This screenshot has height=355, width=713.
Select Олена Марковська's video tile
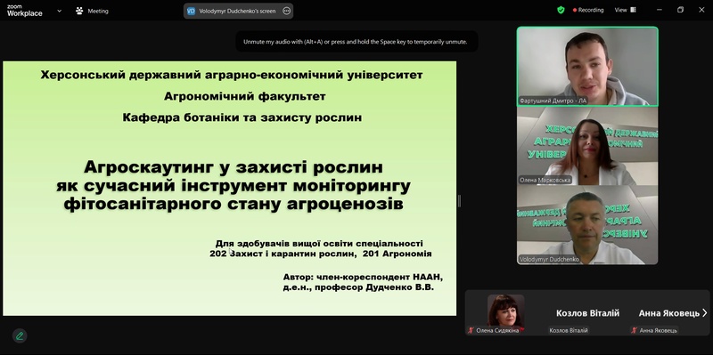click(587, 146)
